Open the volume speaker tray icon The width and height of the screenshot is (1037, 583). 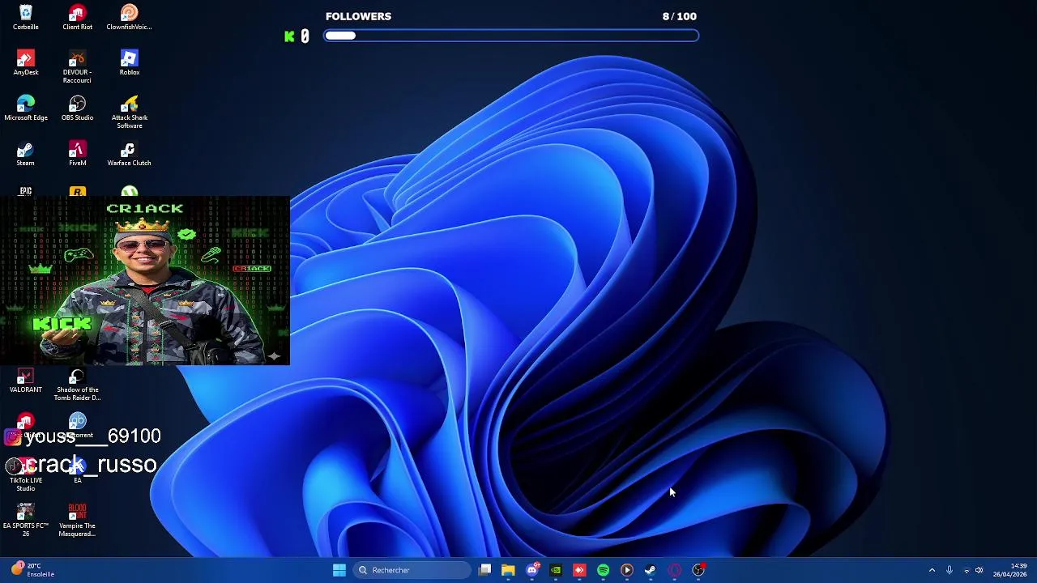click(x=979, y=570)
